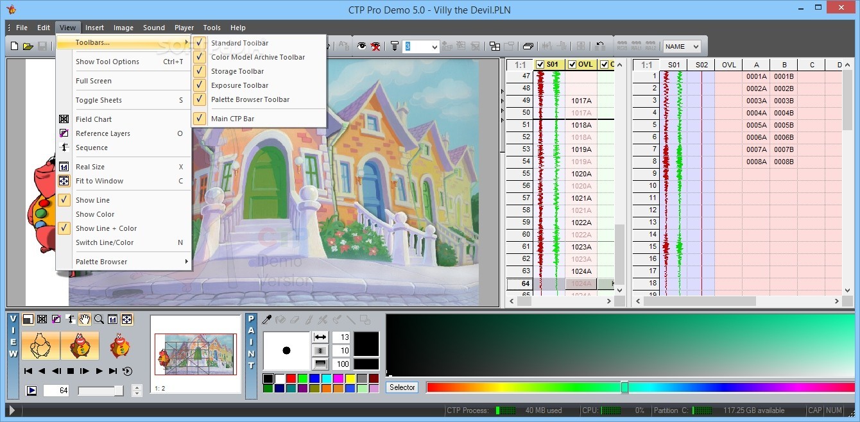Click the Open folder toolbar icon
The height and width of the screenshot is (422, 860).
[x=28, y=46]
